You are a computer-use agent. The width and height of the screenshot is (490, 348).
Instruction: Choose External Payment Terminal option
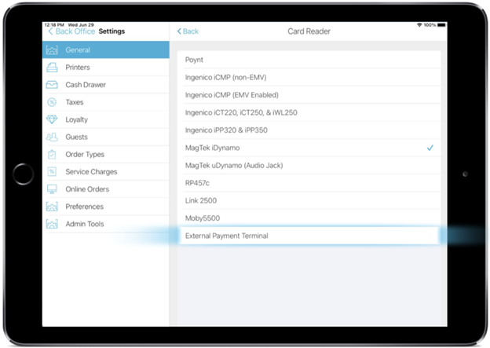tap(309, 236)
